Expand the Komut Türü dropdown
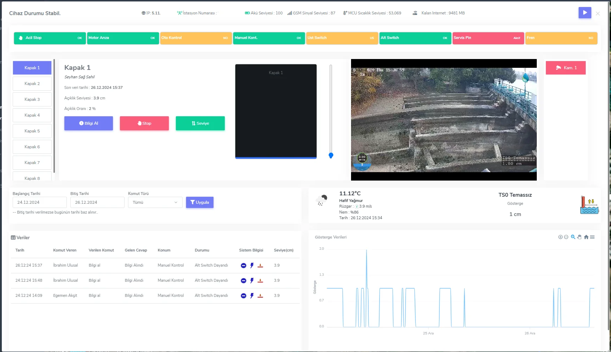The width and height of the screenshot is (611, 352). (155, 202)
